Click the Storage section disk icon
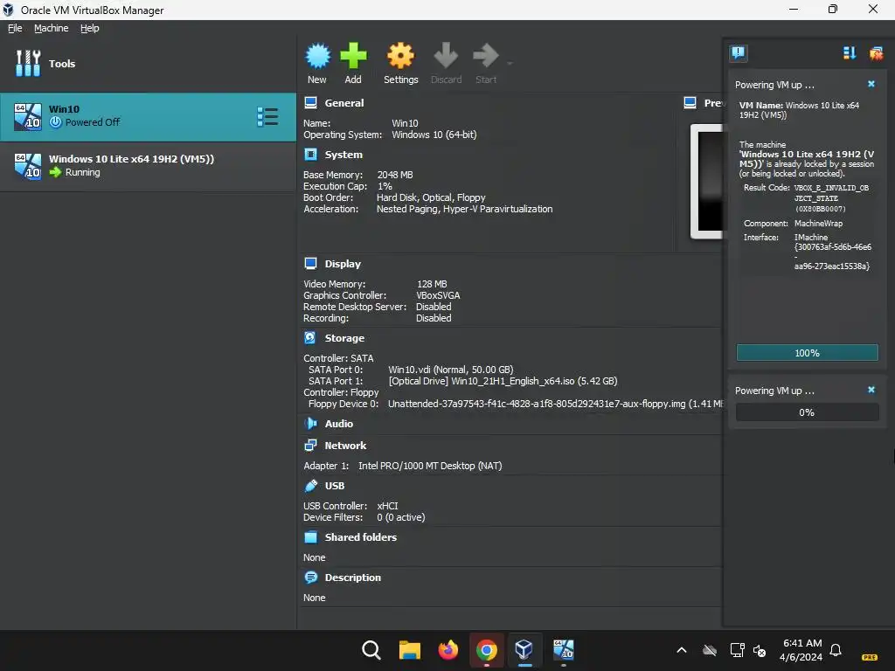The width and height of the screenshot is (895, 671). click(310, 338)
